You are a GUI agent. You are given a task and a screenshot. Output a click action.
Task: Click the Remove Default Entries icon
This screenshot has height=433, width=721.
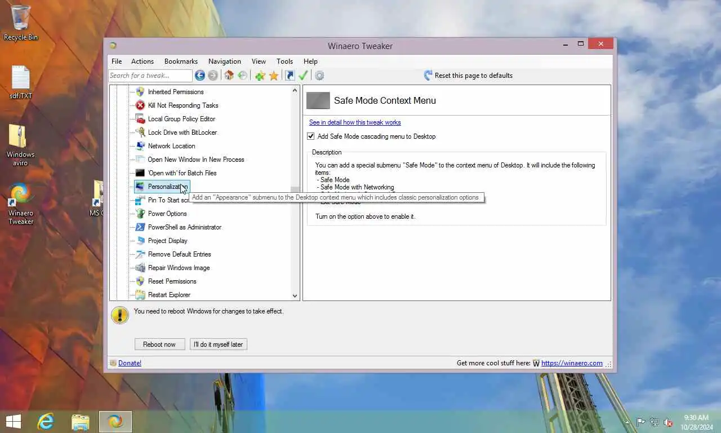140,254
